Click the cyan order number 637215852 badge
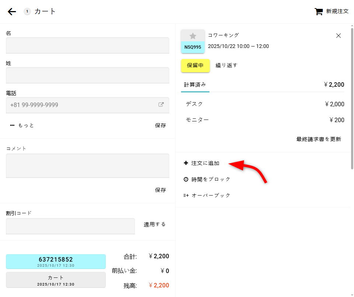This screenshot has height=297, width=354. click(56, 261)
